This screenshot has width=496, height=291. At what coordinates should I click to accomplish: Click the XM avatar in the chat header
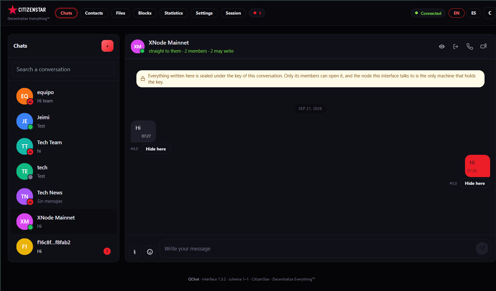tap(138, 46)
